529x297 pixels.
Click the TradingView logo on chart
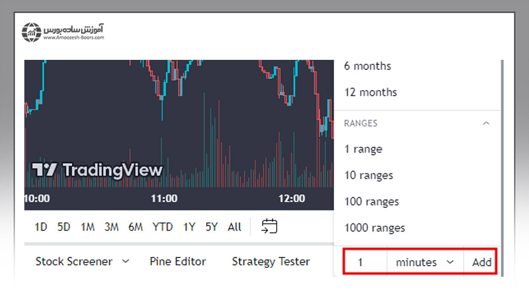[x=97, y=170]
